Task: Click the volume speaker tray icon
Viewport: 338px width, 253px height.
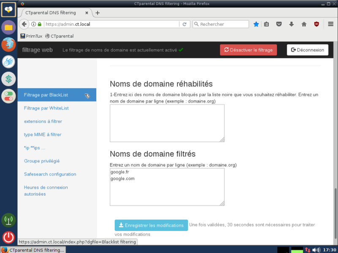Action: [316, 250]
